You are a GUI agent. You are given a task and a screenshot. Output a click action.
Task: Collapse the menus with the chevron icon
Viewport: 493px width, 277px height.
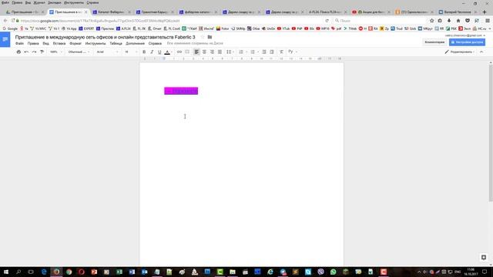coord(481,52)
